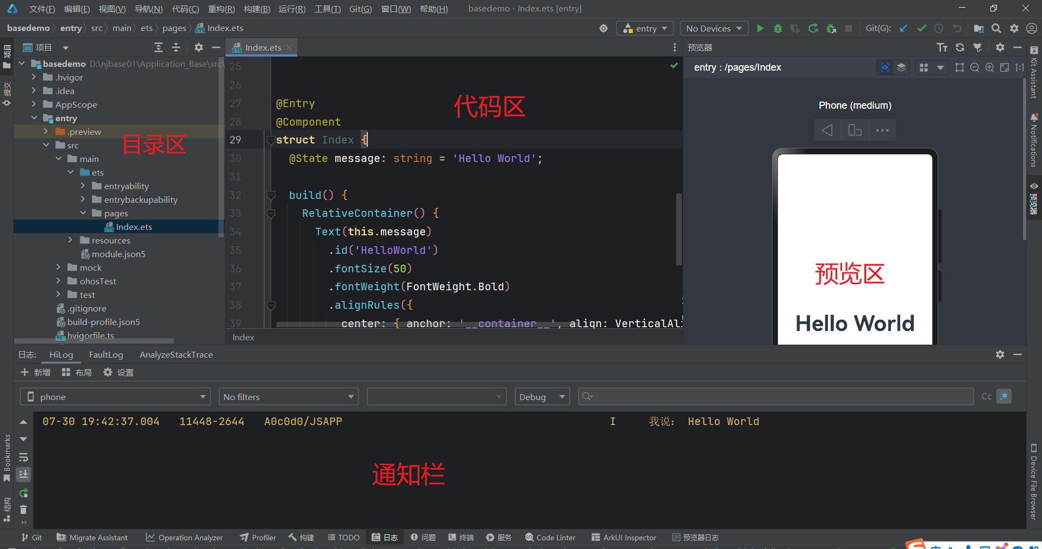Commit changes with Git green checkmark
Viewport: 1042px width, 549px height.
(x=921, y=28)
